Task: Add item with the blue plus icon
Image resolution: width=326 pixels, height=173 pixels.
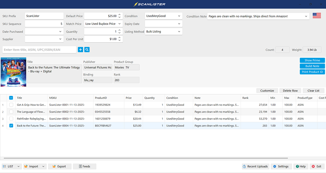Action: (x=80, y=49)
